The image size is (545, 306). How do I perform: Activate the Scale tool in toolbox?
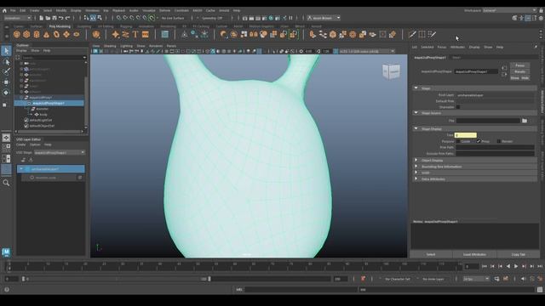pos(4,105)
